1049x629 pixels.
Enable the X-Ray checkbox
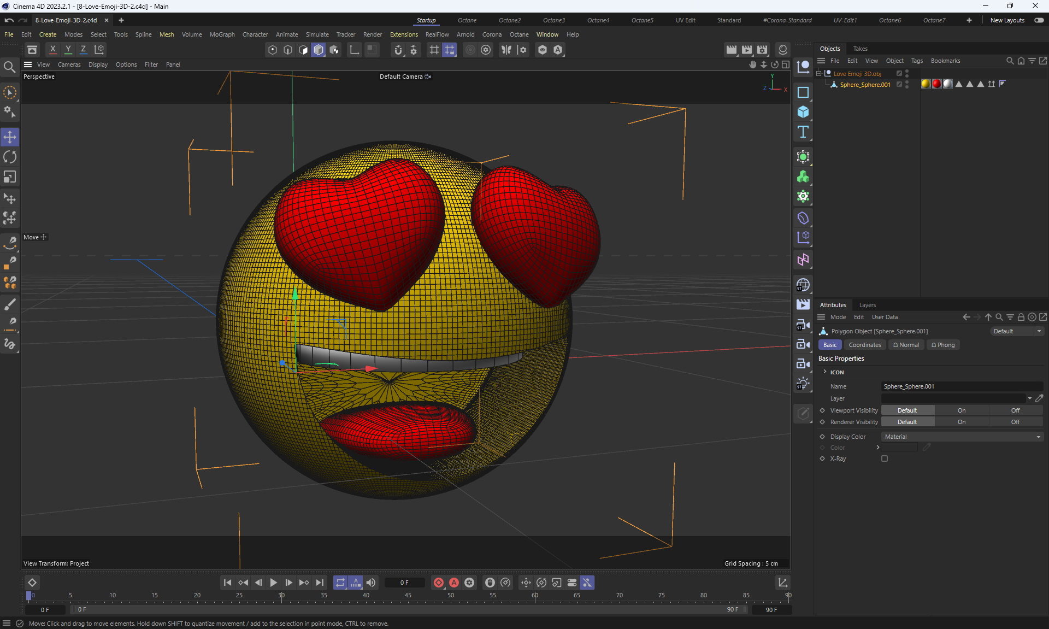click(x=885, y=458)
